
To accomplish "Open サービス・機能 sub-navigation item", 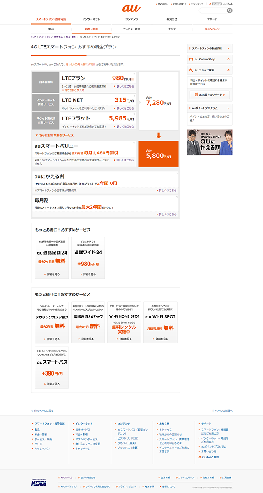I will pos(131,29).
